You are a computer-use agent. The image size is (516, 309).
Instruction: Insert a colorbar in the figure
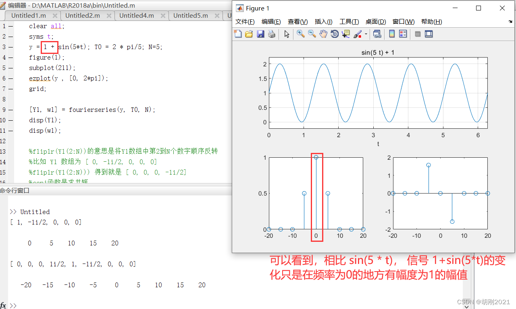click(x=392, y=34)
